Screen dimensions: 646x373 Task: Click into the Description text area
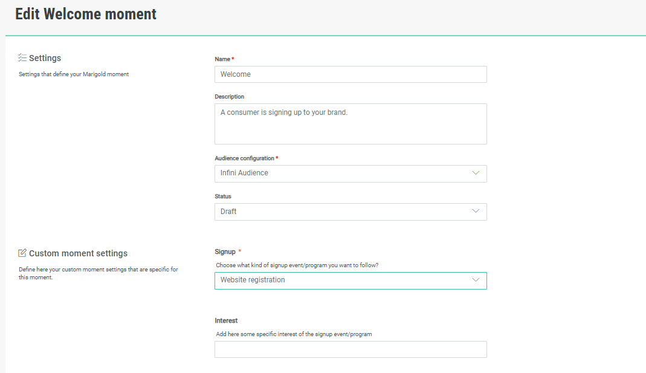point(350,124)
